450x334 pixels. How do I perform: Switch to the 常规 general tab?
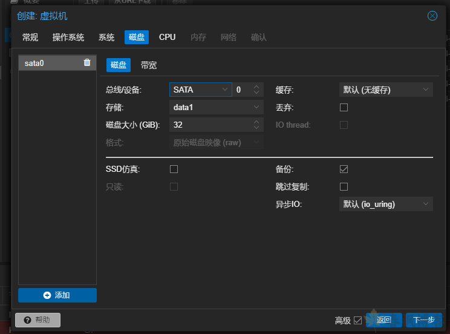pyautogui.click(x=30, y=38)
